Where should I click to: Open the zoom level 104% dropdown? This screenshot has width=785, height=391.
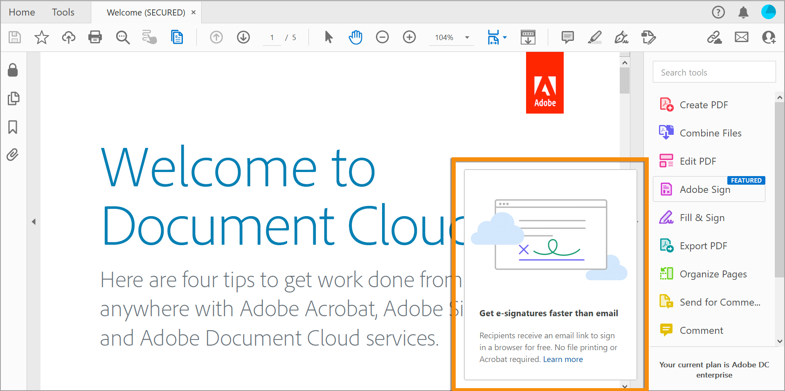tap(467, 38)
